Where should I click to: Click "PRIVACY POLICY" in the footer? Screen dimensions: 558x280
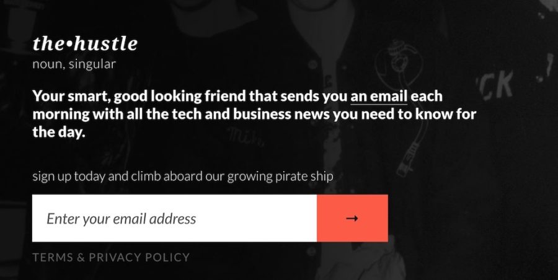tap(139, 257)
